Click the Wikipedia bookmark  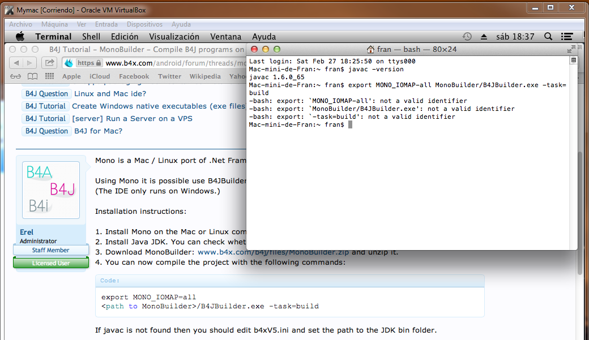point(205,76)
